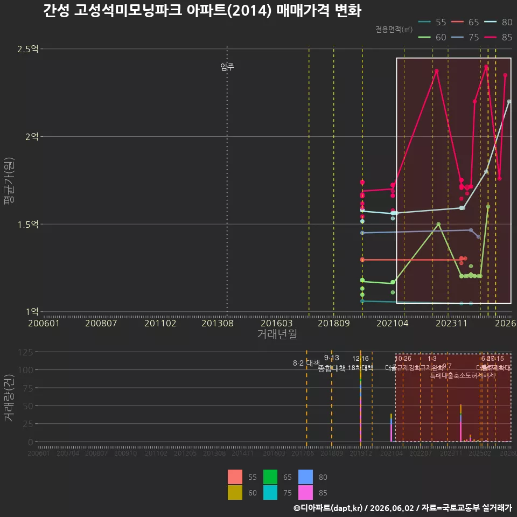Click 202207 on the volume chart x-axis
Viewport: 517px width, 517px height.
tap(421, 453)
